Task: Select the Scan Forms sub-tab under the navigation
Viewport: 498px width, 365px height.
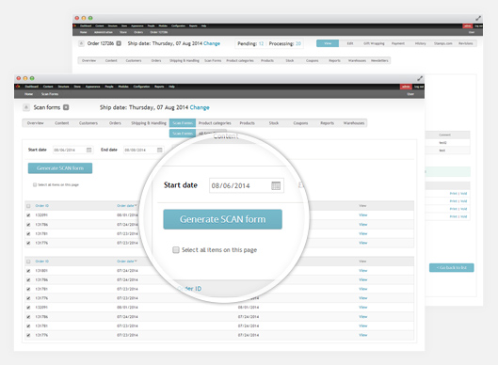Action: (x=183, y=134)
